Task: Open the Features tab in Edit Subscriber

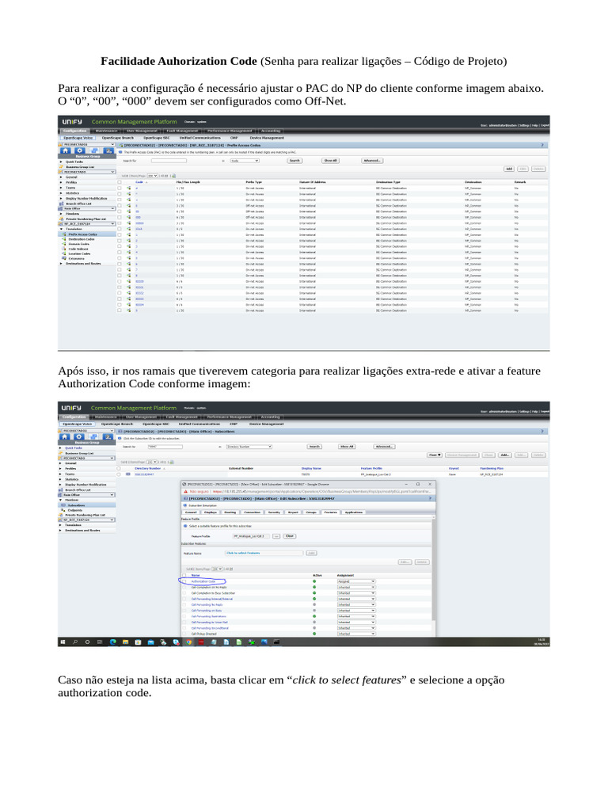Action: (x=331, y=512)
